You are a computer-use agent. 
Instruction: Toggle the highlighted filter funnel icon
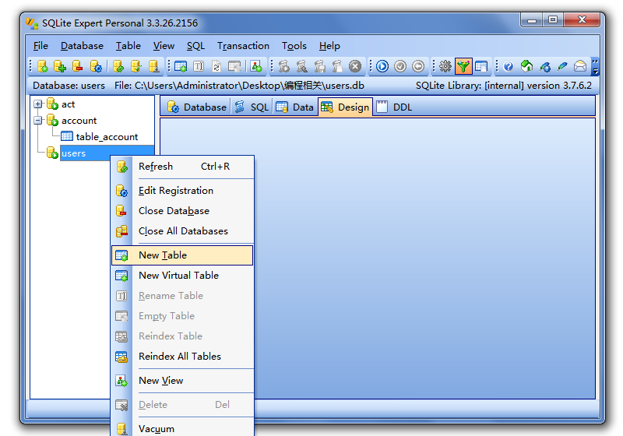coord(463,67)
